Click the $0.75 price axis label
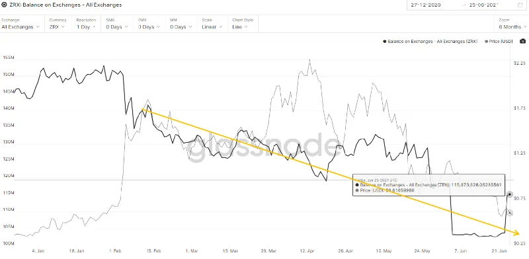Viewport: 529px width, 259px height. 519,198
